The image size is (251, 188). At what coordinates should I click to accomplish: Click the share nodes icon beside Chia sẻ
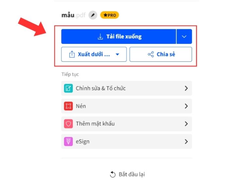coord(151,55)
